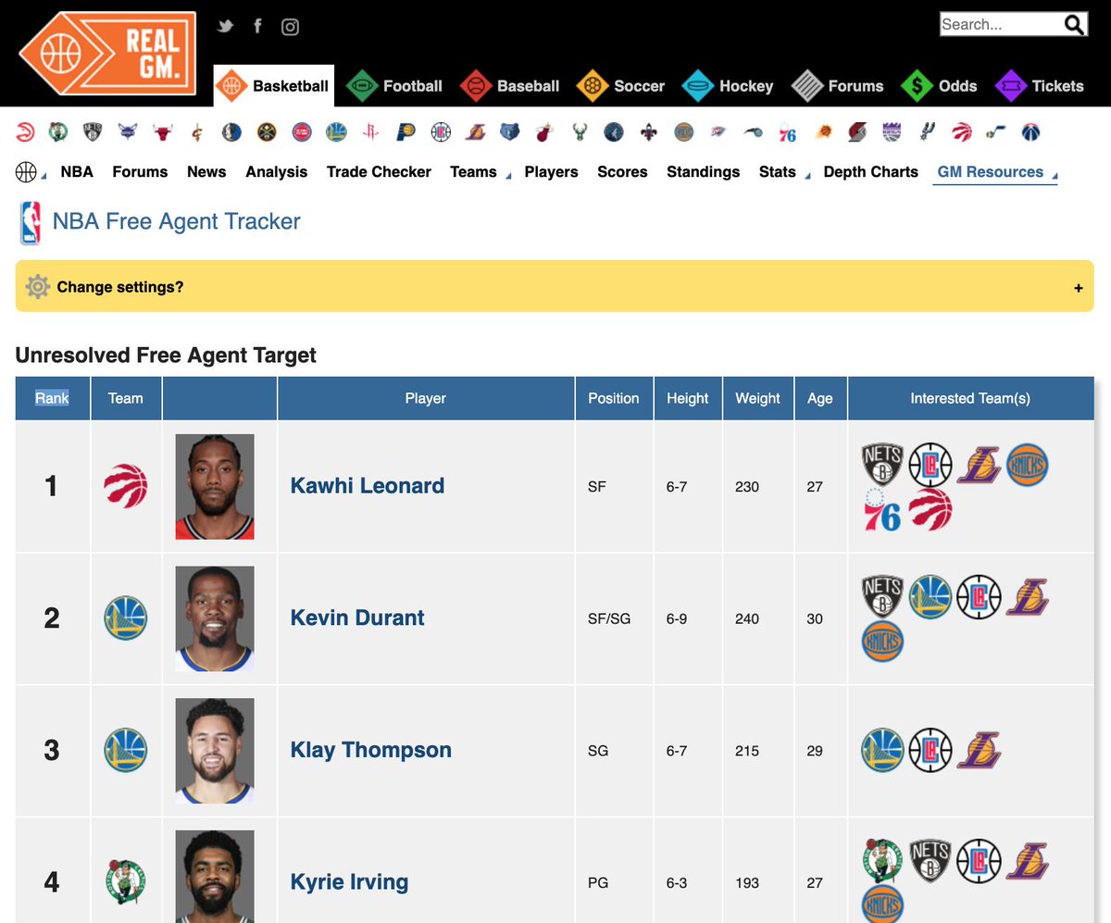1111x923 pixels.
Task: Click Washington Wizards logo in team strip
Action: (x=1031, y=132)
